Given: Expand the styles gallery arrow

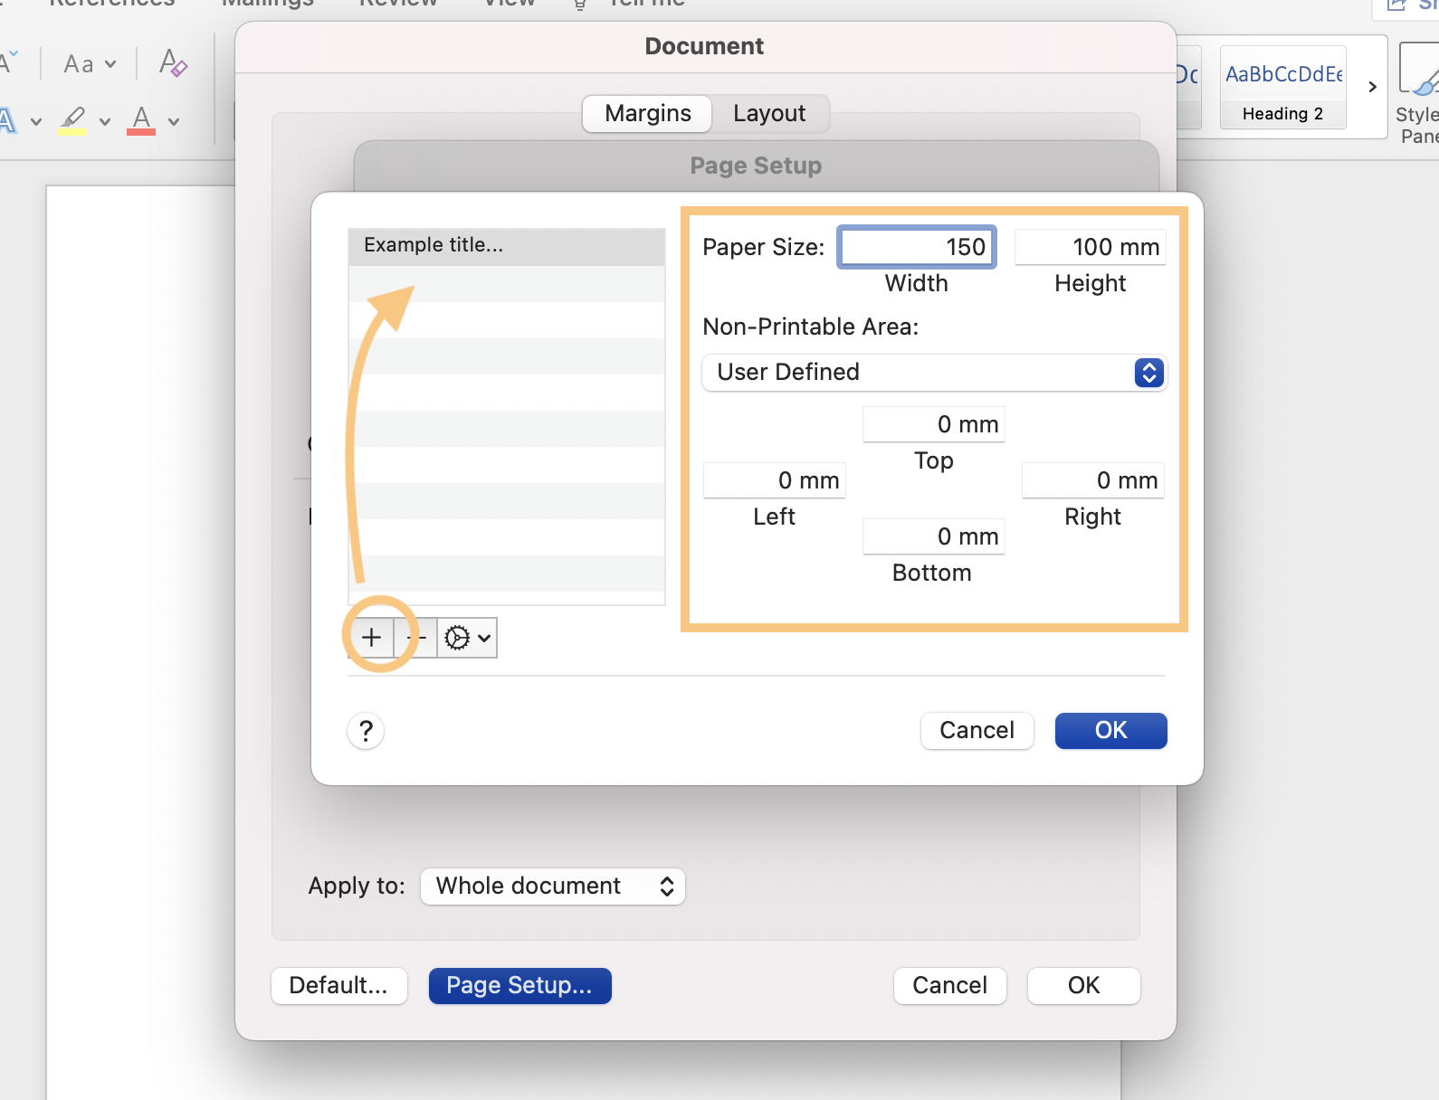Looking at the screenshot, I should [1372, 87].
